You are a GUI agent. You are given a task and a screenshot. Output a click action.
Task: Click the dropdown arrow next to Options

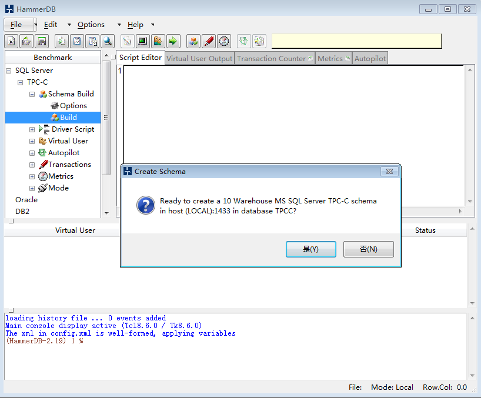pyautogui.click(x=119, y=25)
